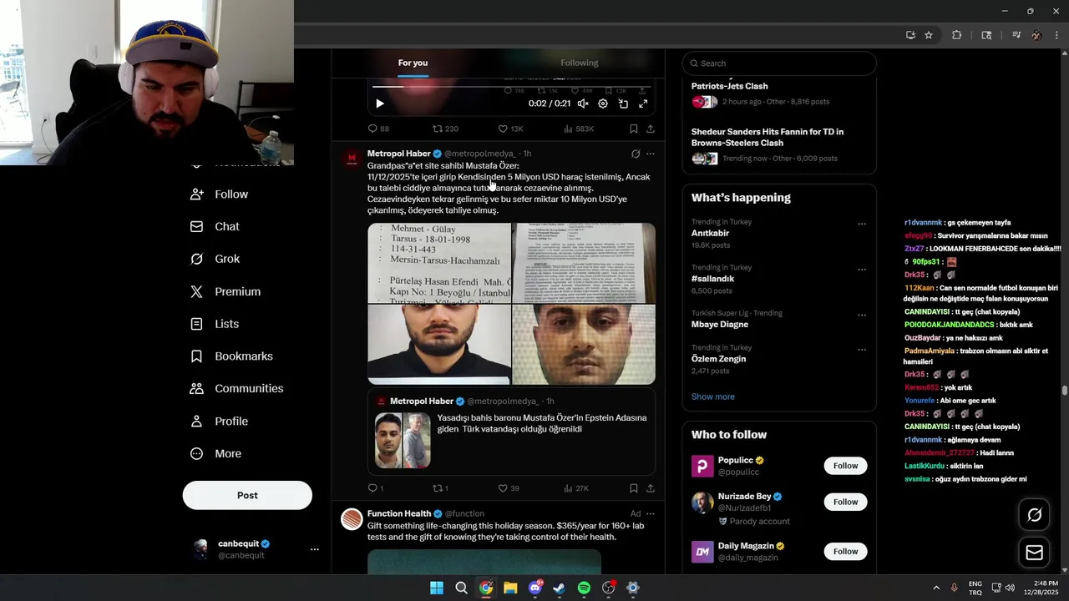Open the quoted Metropol Haber post
The image size is (1069, 601).
(511, 433)
